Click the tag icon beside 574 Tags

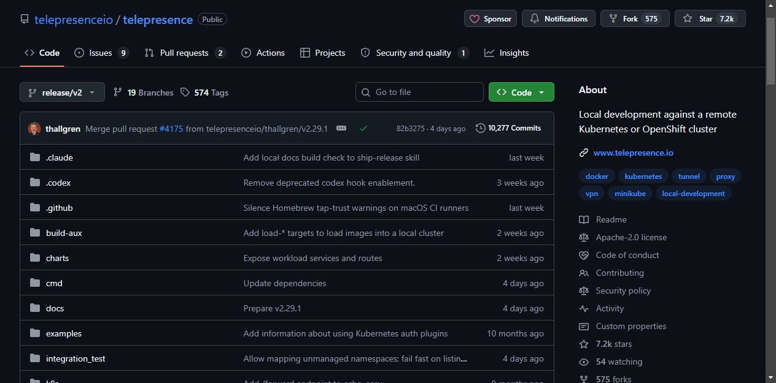185,93
